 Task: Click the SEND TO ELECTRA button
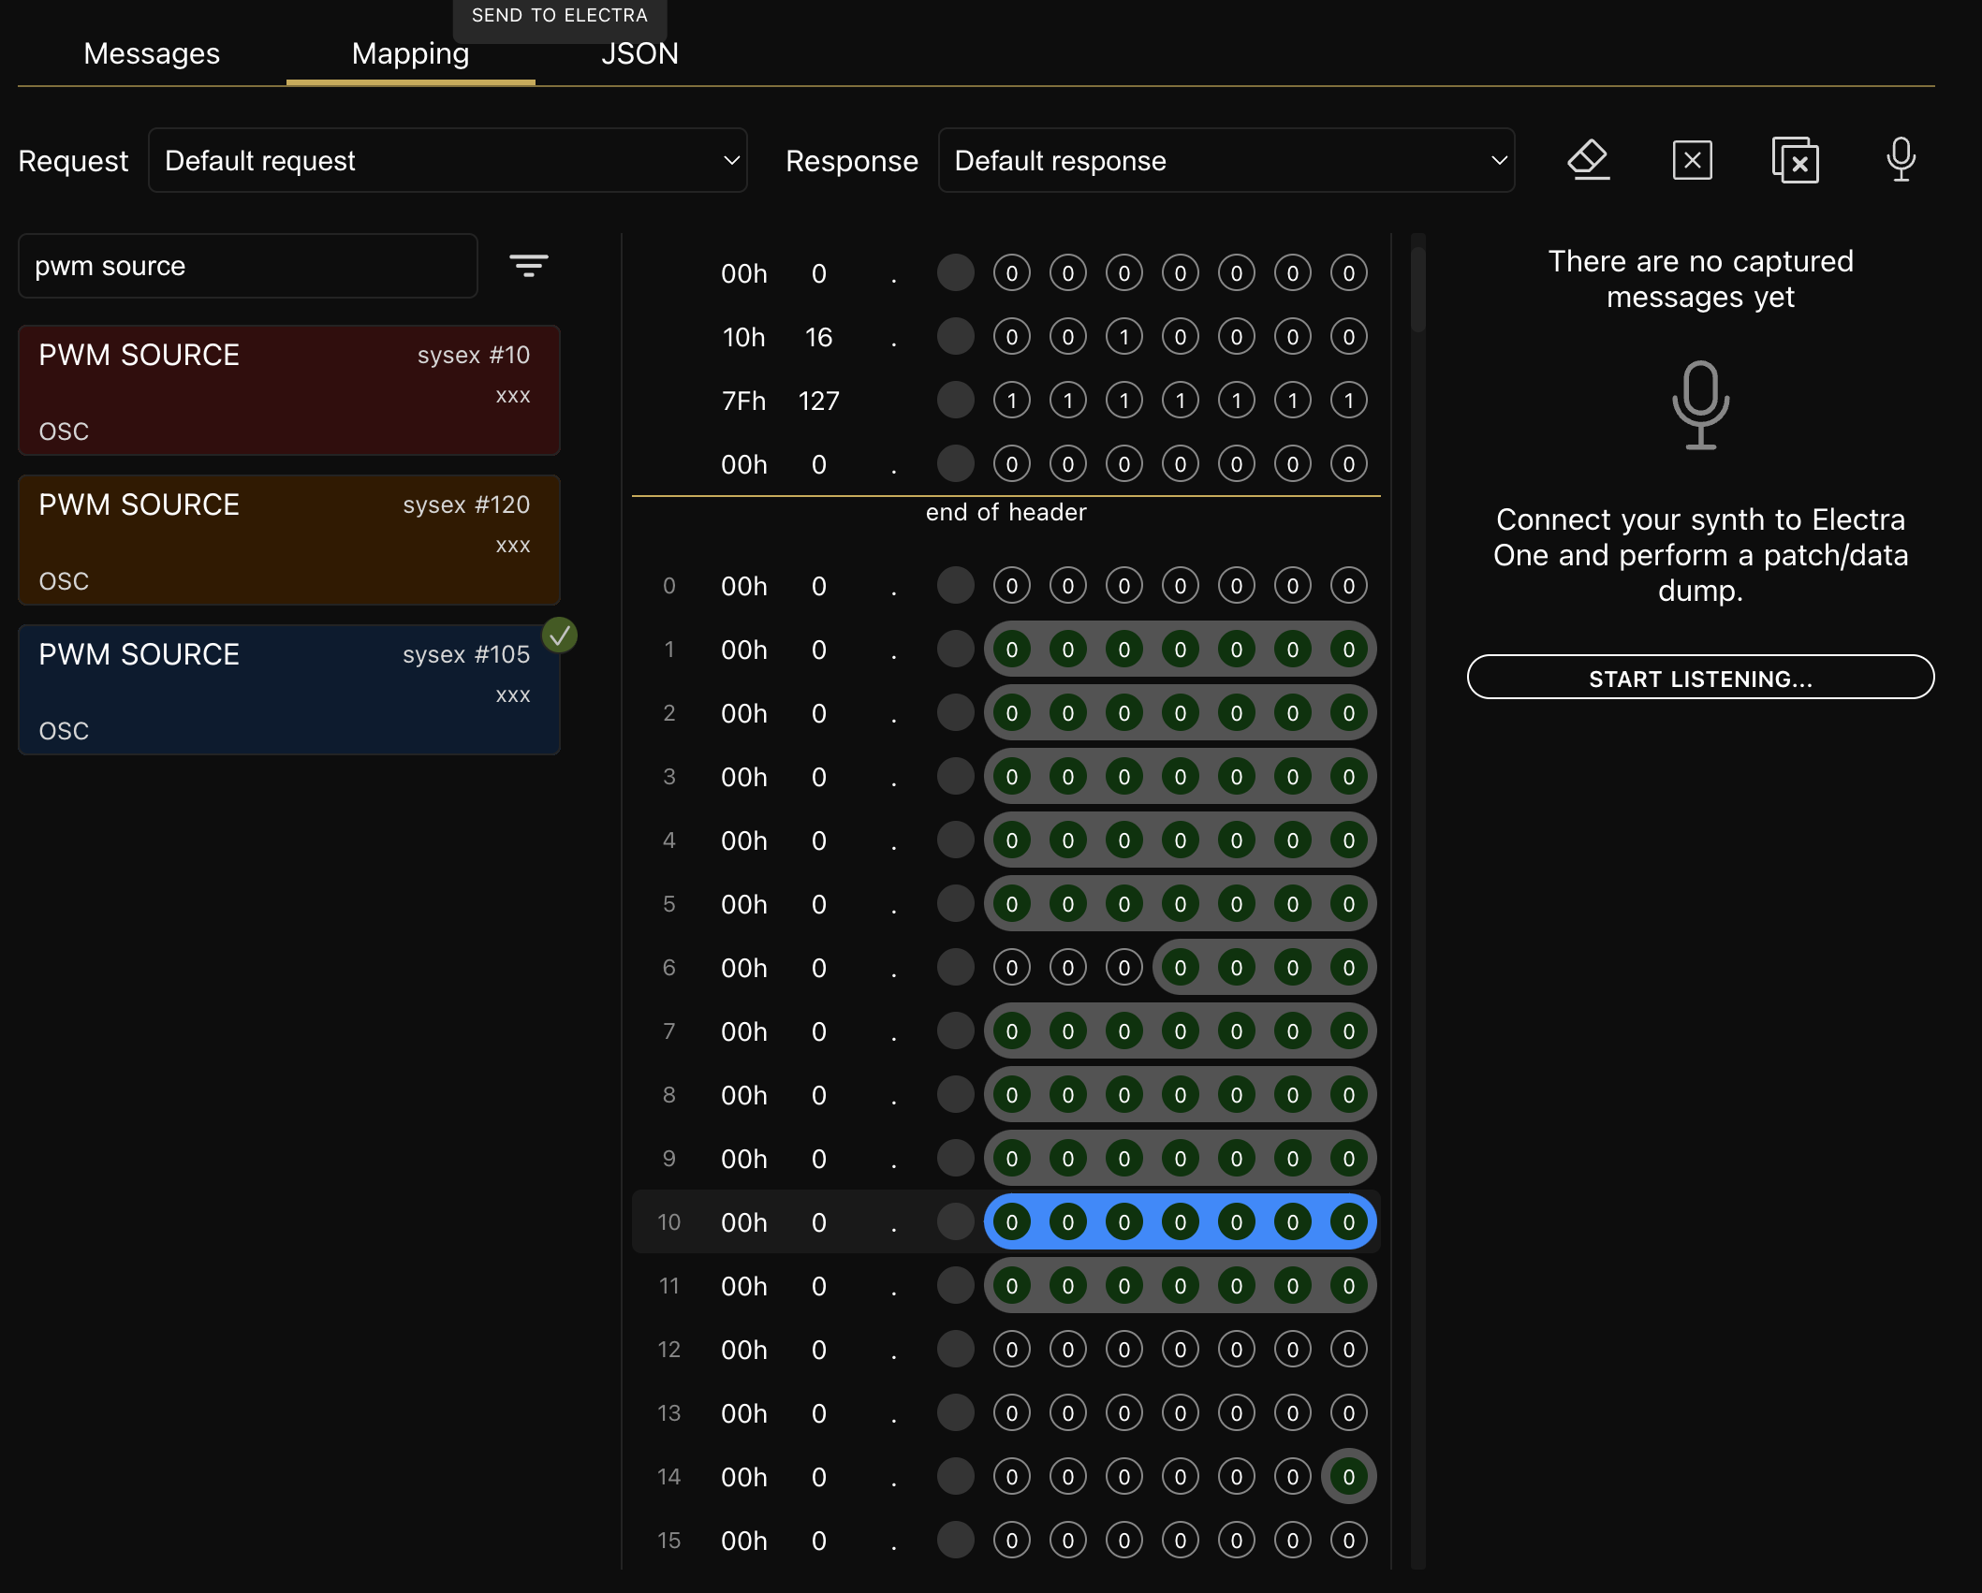point(559,16)
